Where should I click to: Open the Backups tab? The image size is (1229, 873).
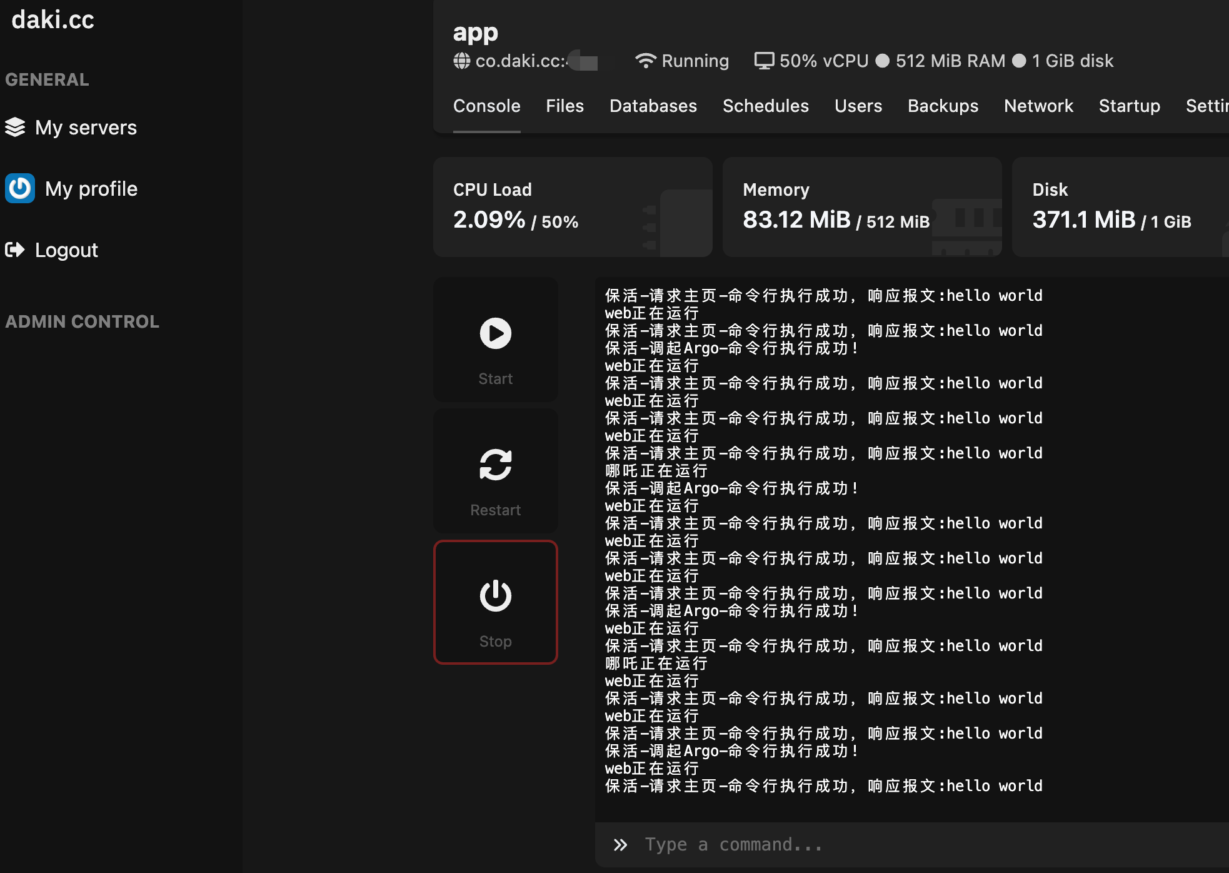943,106
